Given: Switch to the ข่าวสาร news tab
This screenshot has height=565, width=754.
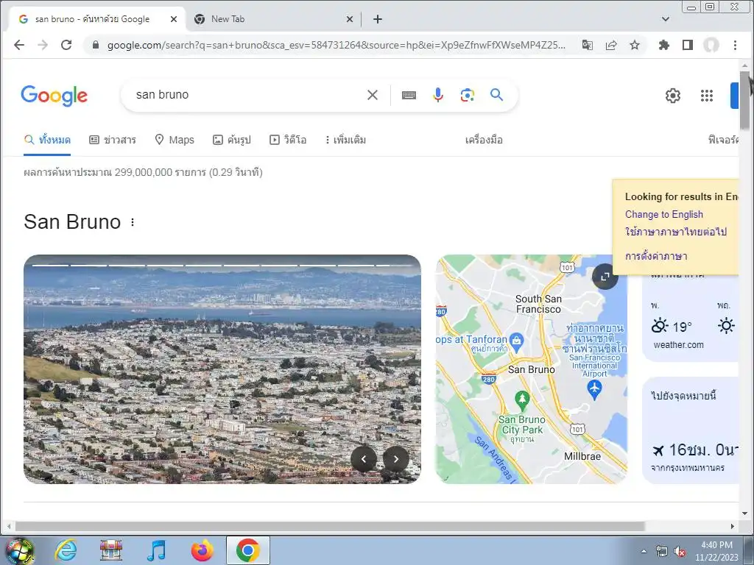Looking at the screenshot, I should (x=113, y=140).
